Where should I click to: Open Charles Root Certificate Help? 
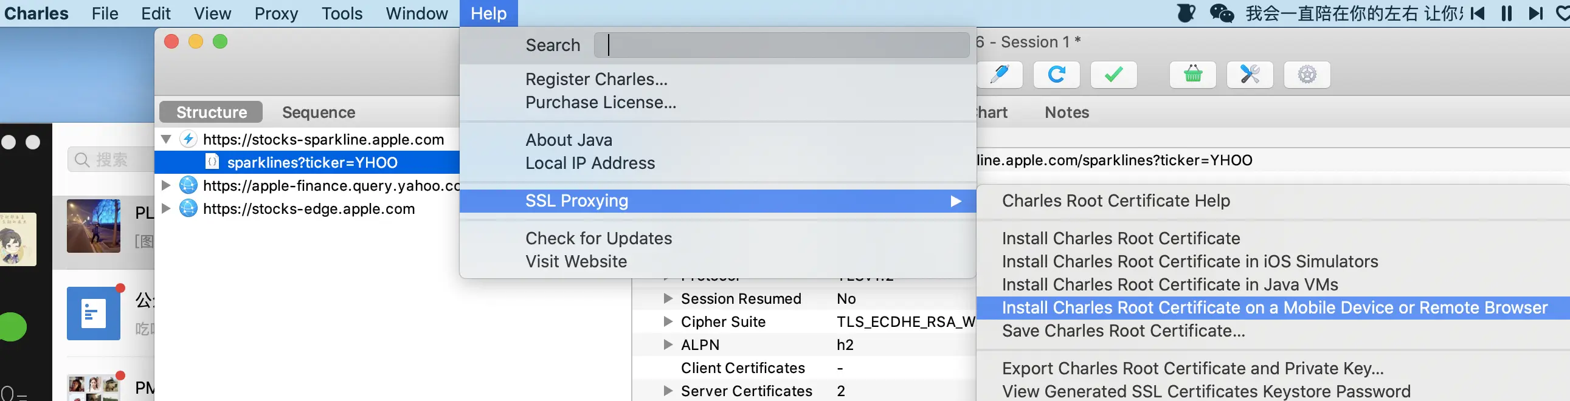coord(1273,201)
